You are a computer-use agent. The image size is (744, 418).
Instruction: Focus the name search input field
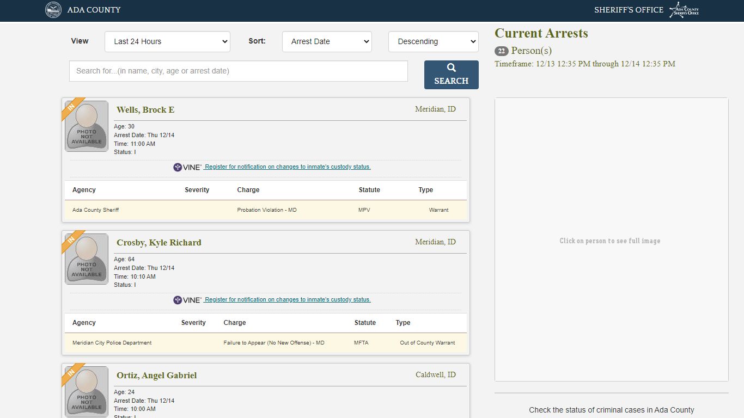(239, 71)
